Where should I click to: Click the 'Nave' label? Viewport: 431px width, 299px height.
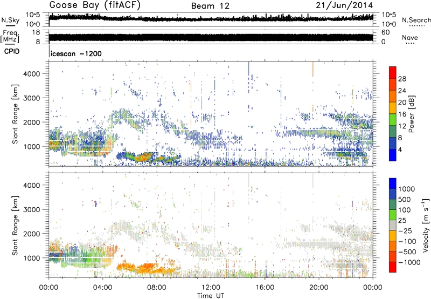(x=410, y=37)
